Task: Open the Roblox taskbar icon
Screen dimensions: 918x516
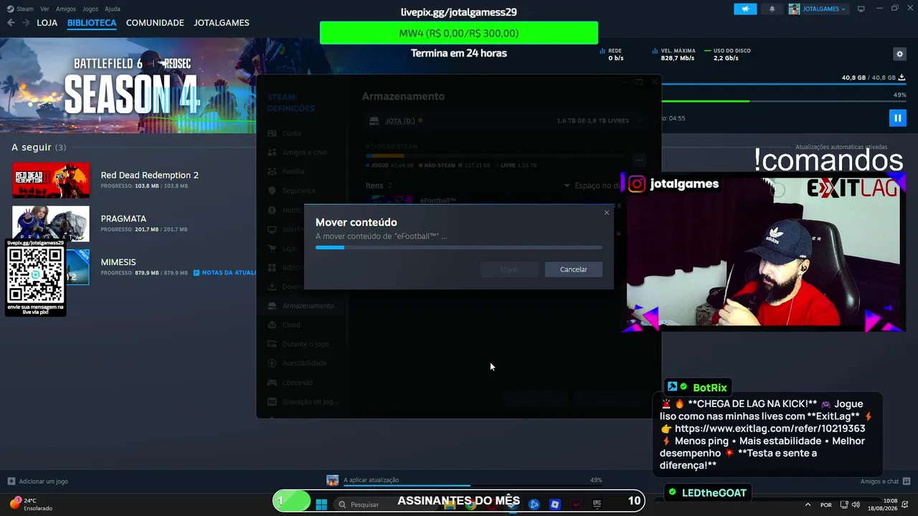Action: [x=554, y=504]
